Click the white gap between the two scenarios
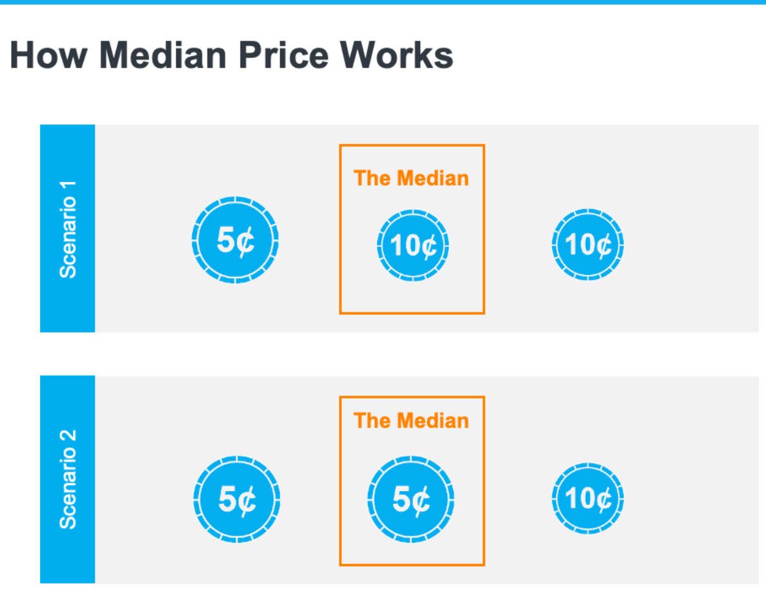This screenshot has width=766, height=593. tap(383, 354)
